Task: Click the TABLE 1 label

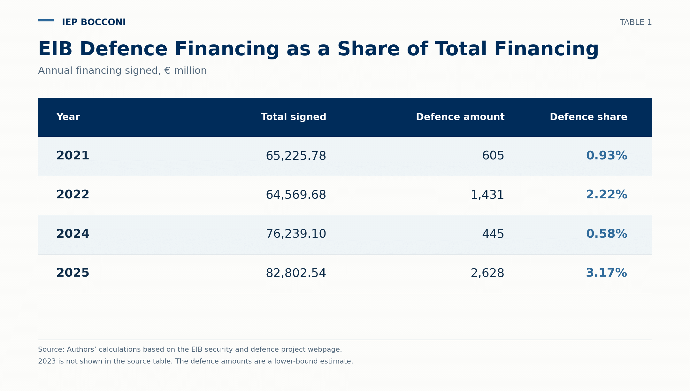Action: pos(636,23)
